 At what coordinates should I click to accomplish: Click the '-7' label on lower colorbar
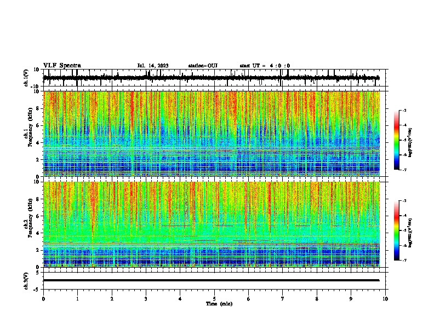(404, 261)
